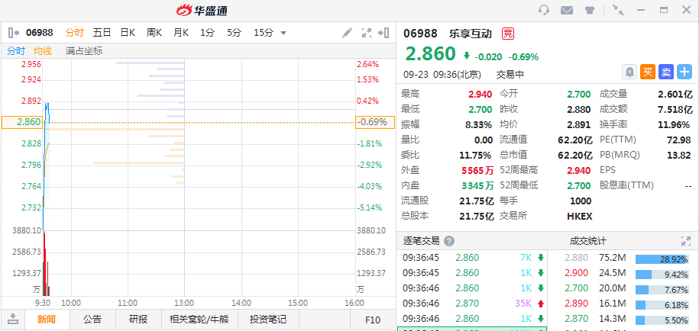The width and height of the screenshot is (699, 331).
Task: Expand the 成交统计 panel
Action: [x=685, y=241]
